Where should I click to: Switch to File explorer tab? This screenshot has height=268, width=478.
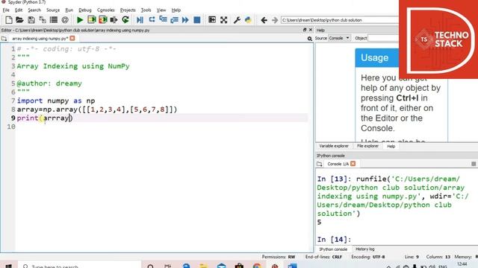367,146
